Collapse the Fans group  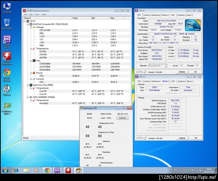pos(31,61)
